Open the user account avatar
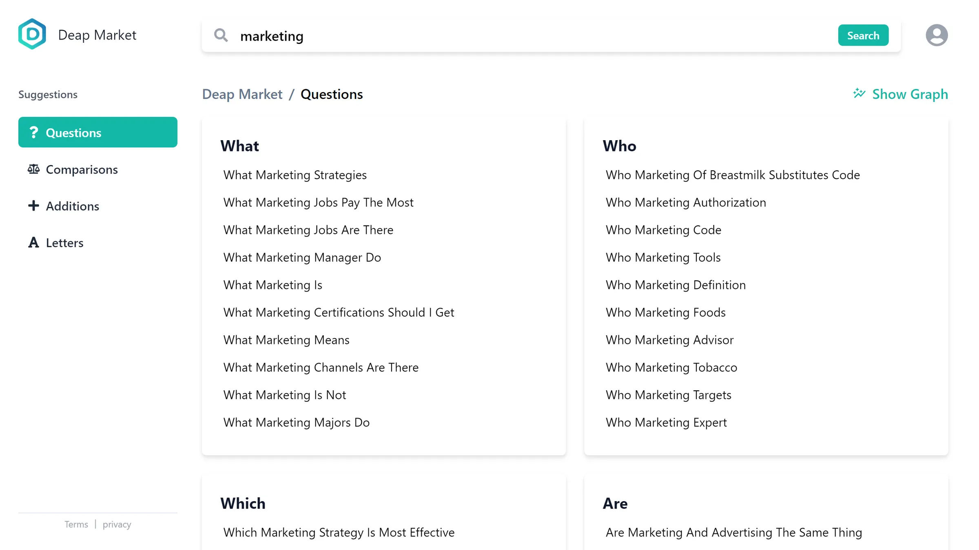Viewport: 979px width, 550px height. click(x=937, y=35)
